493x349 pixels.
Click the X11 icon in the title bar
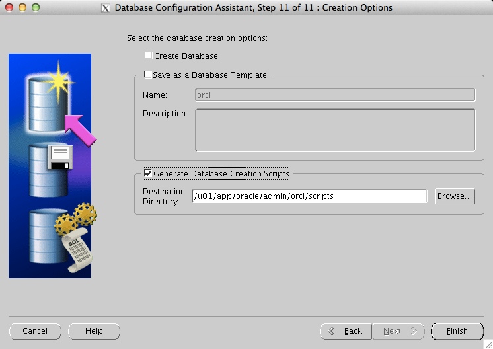tap(106, 8)
